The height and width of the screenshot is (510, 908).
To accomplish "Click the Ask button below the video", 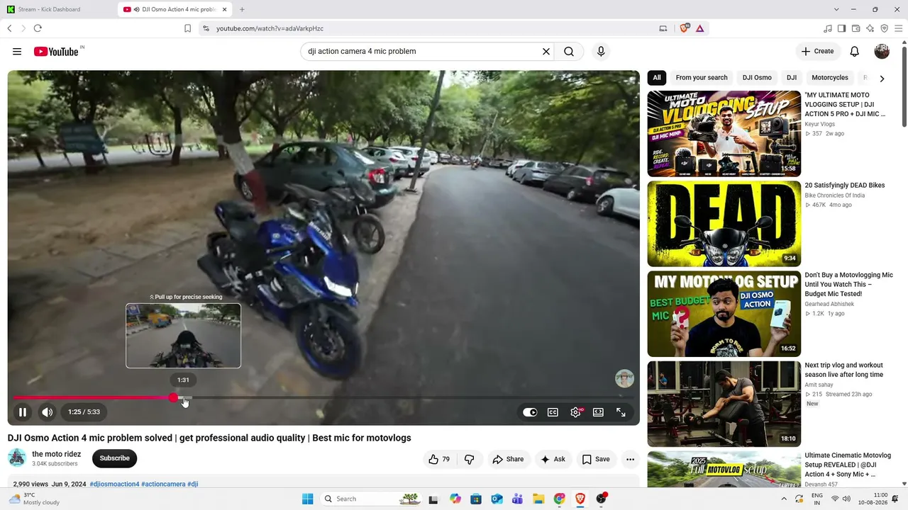I will pos(553,459).
